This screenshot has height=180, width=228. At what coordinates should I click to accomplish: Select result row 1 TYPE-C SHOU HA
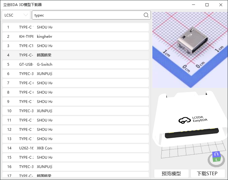coord(76,27)
